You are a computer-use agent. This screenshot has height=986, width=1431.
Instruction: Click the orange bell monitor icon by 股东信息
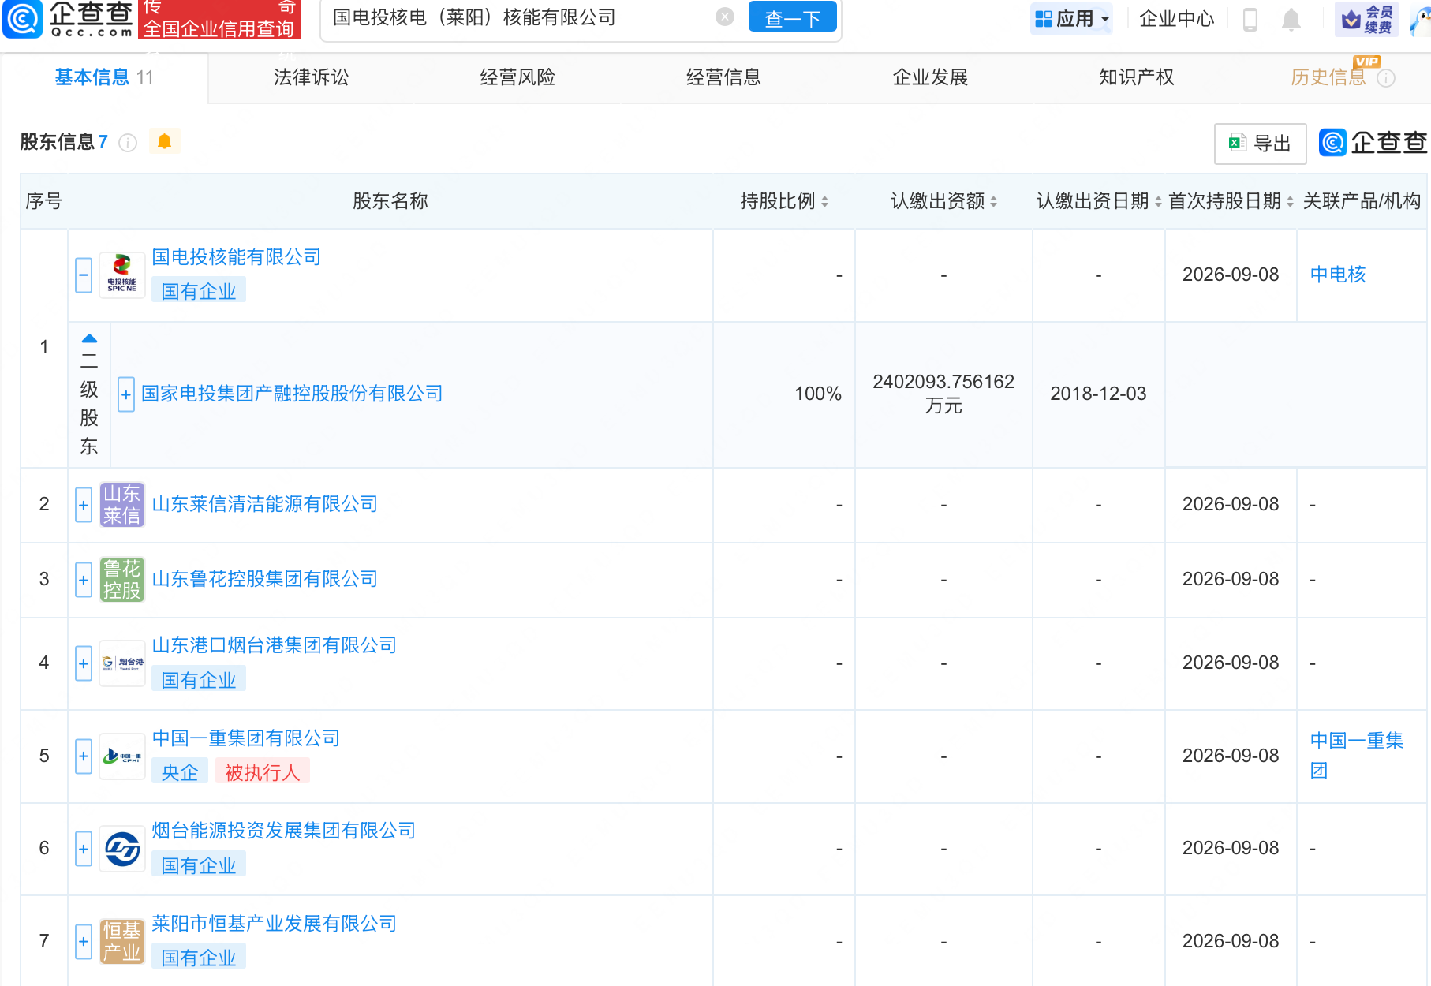pyautogui.click(x=164, y=141)
